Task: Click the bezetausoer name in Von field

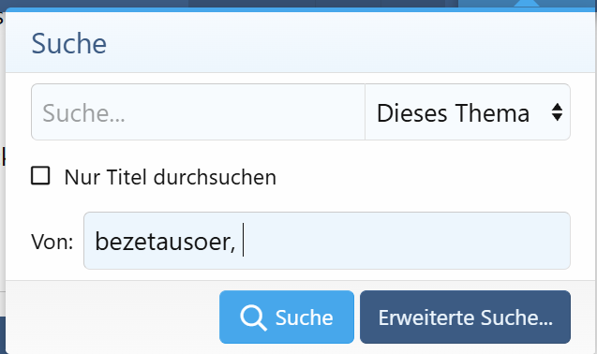Action: [x=165, y=242]
